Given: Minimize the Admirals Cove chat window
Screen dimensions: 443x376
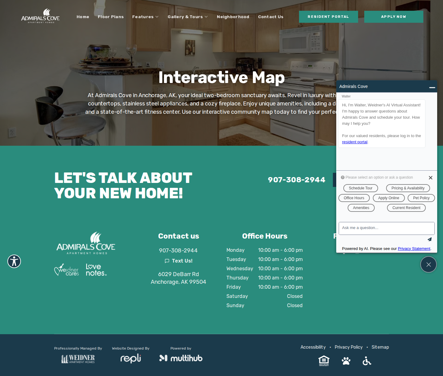Looking at the screenshot, I should point(432,87).
